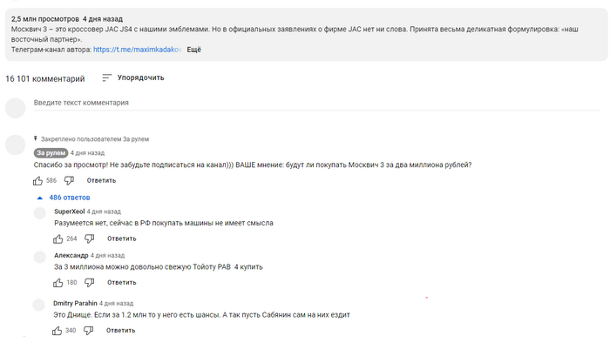The width and height of the screenshot is (610, 356).
Task: Dislike SuperXeol's reply
Action: (90, 239)
